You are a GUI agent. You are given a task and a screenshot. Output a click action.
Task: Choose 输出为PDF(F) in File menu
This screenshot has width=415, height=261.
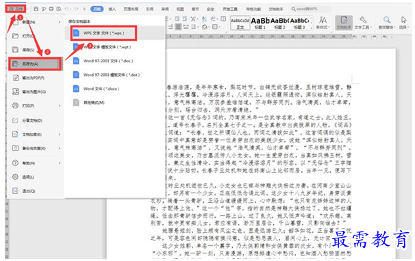click(36, 78)
